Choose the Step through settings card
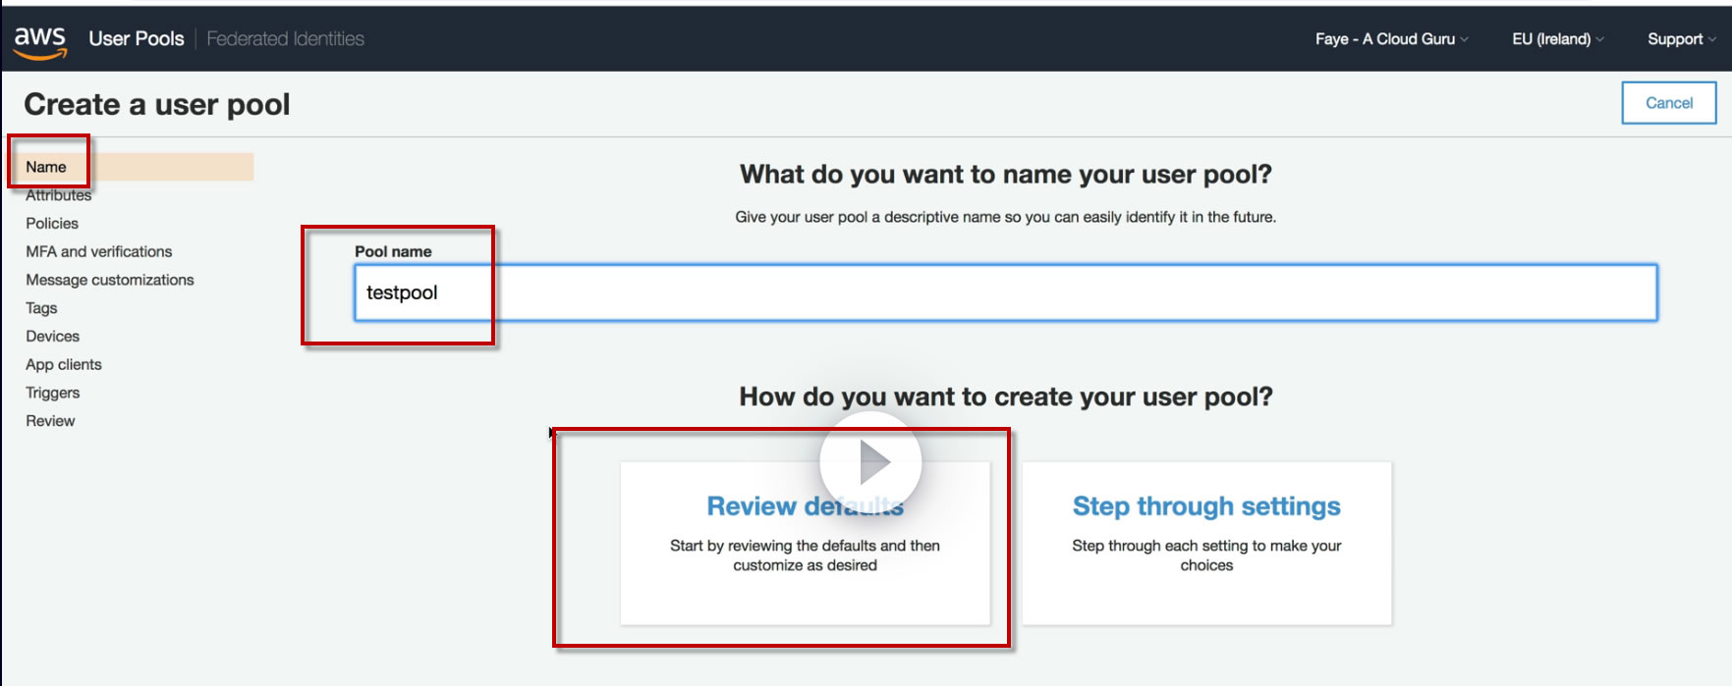Screen dimensions: 1732x686 pyautogui.click(x=1206, y=543)
